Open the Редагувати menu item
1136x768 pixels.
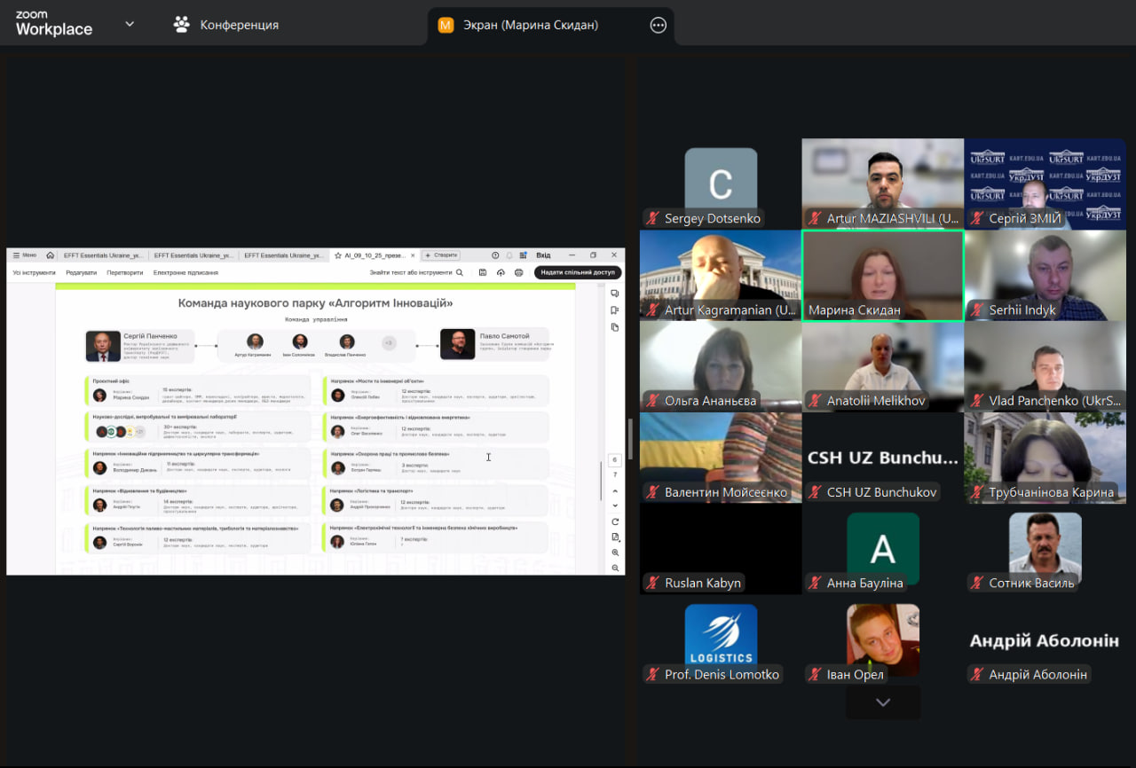(x=81, y=272)
